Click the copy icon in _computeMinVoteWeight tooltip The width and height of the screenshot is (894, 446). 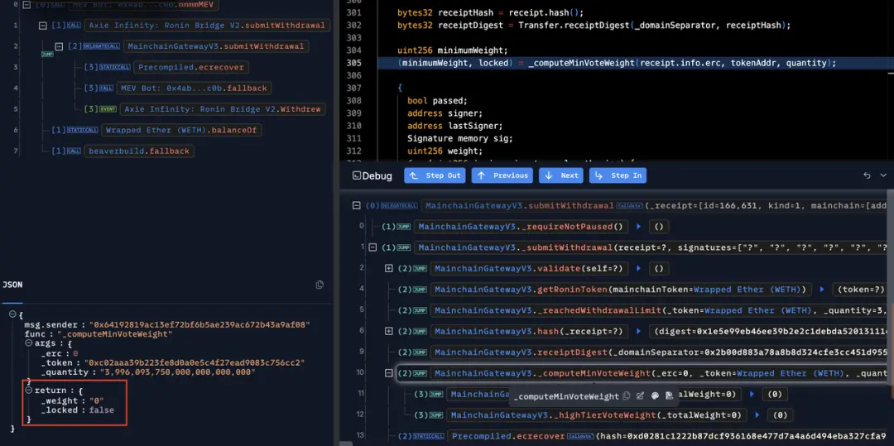click(x=627, y=396)
